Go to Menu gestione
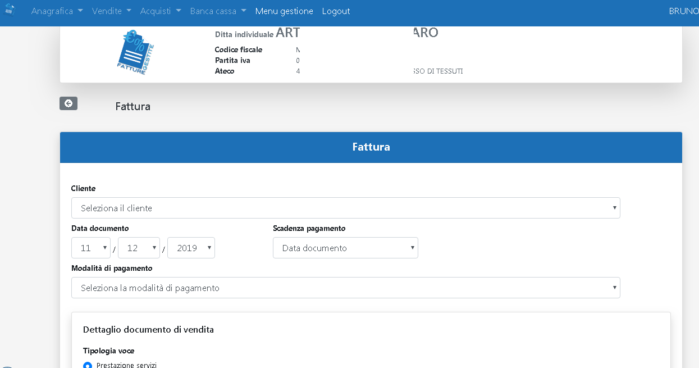The image size is (699, 368). click(284, 11)
